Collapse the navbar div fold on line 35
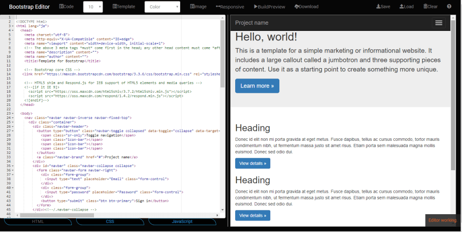This screenshot has height=232, width=462. click(x=13, y=166)
